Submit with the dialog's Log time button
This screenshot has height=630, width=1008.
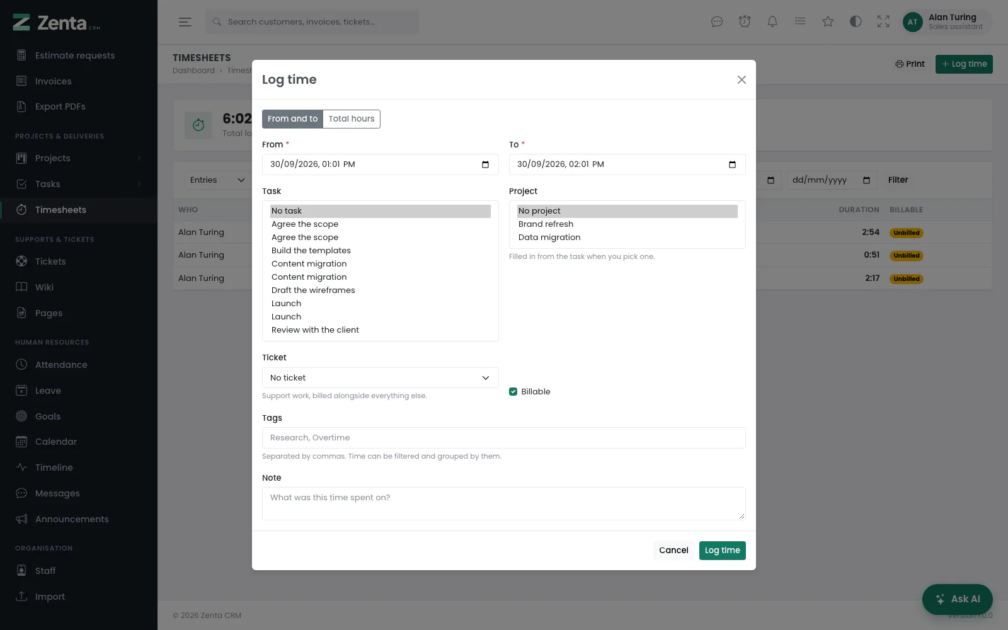pos(722,551)
